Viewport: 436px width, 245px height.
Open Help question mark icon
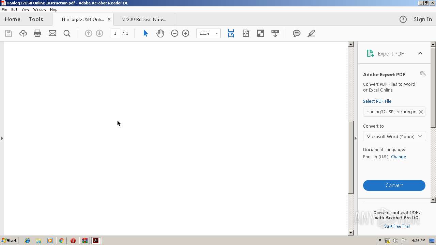(x=403, y=19)
